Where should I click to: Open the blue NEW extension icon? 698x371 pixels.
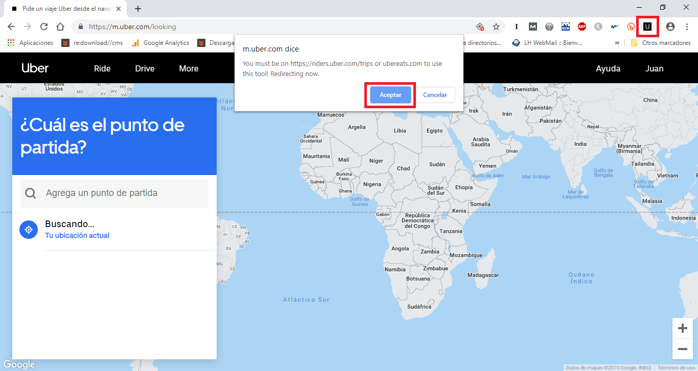point(566,27)
